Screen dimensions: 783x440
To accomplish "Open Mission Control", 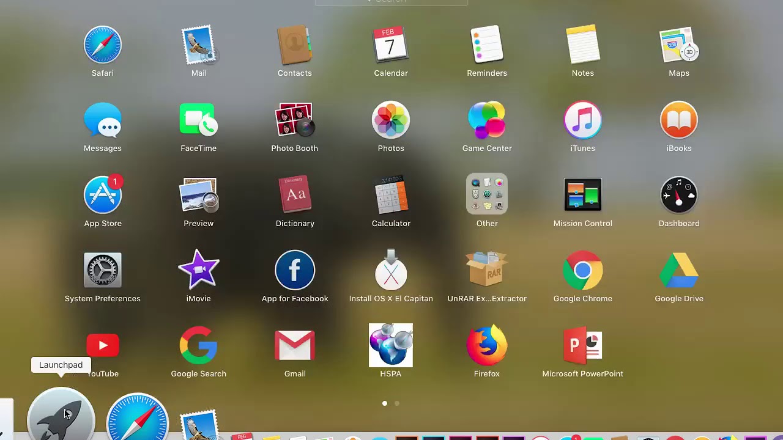I will coord(583,196).
